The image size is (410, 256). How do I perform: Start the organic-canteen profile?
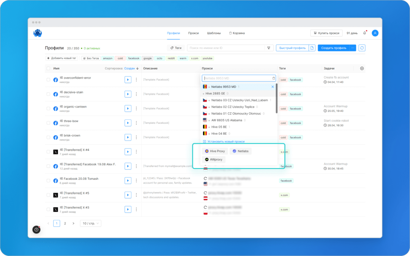(128, 108)
